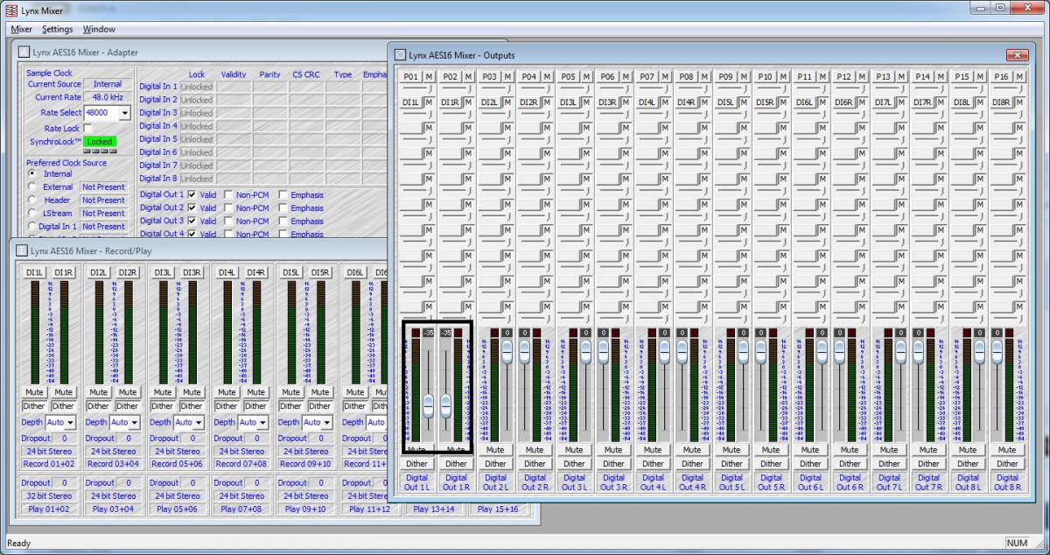The height and width of the screenshot is (555, 1050).
Task: Click the Record/Play window's title icon
Action: coord(22,249)
